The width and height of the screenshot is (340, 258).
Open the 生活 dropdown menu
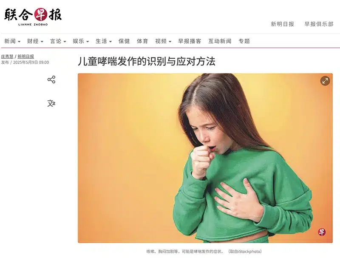[x=104, y=41]
